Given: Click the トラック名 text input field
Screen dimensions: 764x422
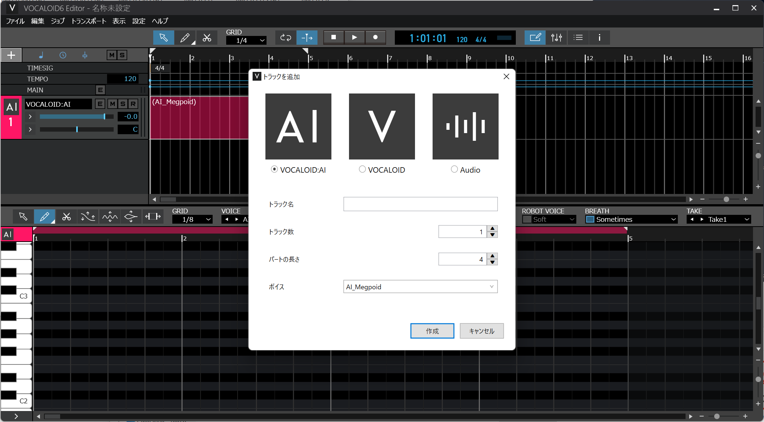Looking at the screenshot, I should (x=420, y=204).
